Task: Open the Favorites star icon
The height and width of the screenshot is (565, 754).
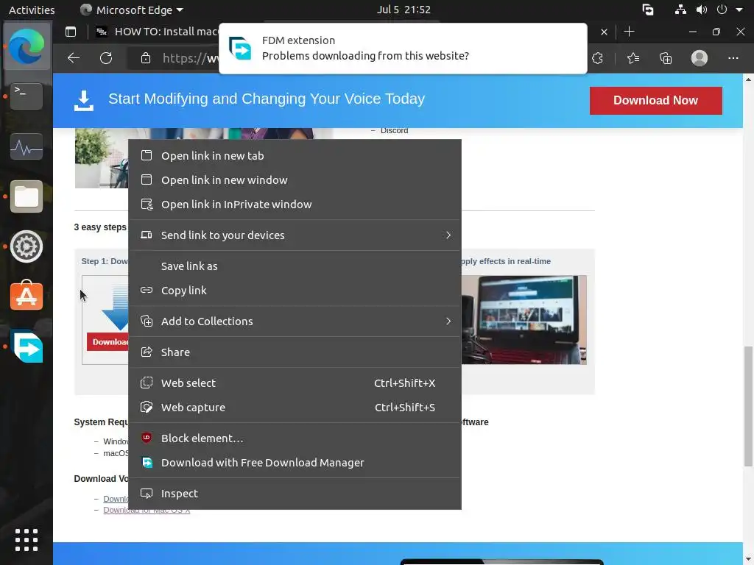Action: [633, 58]
